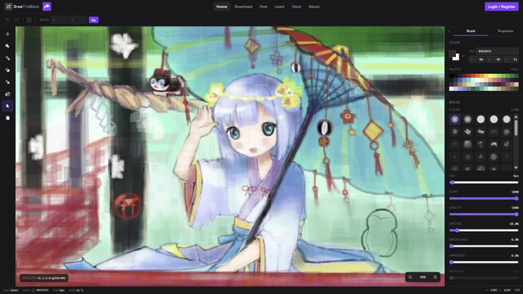The width and height of the screenshot is (523, 294).
Task: Click the DTB Editor version label
Action: [44, 278]
